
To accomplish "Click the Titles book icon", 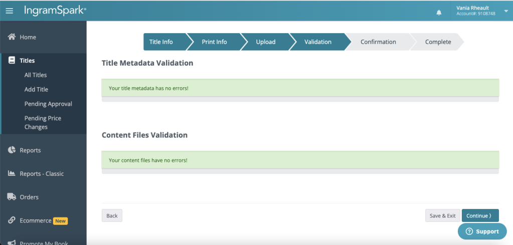I will tap(12, 61).
